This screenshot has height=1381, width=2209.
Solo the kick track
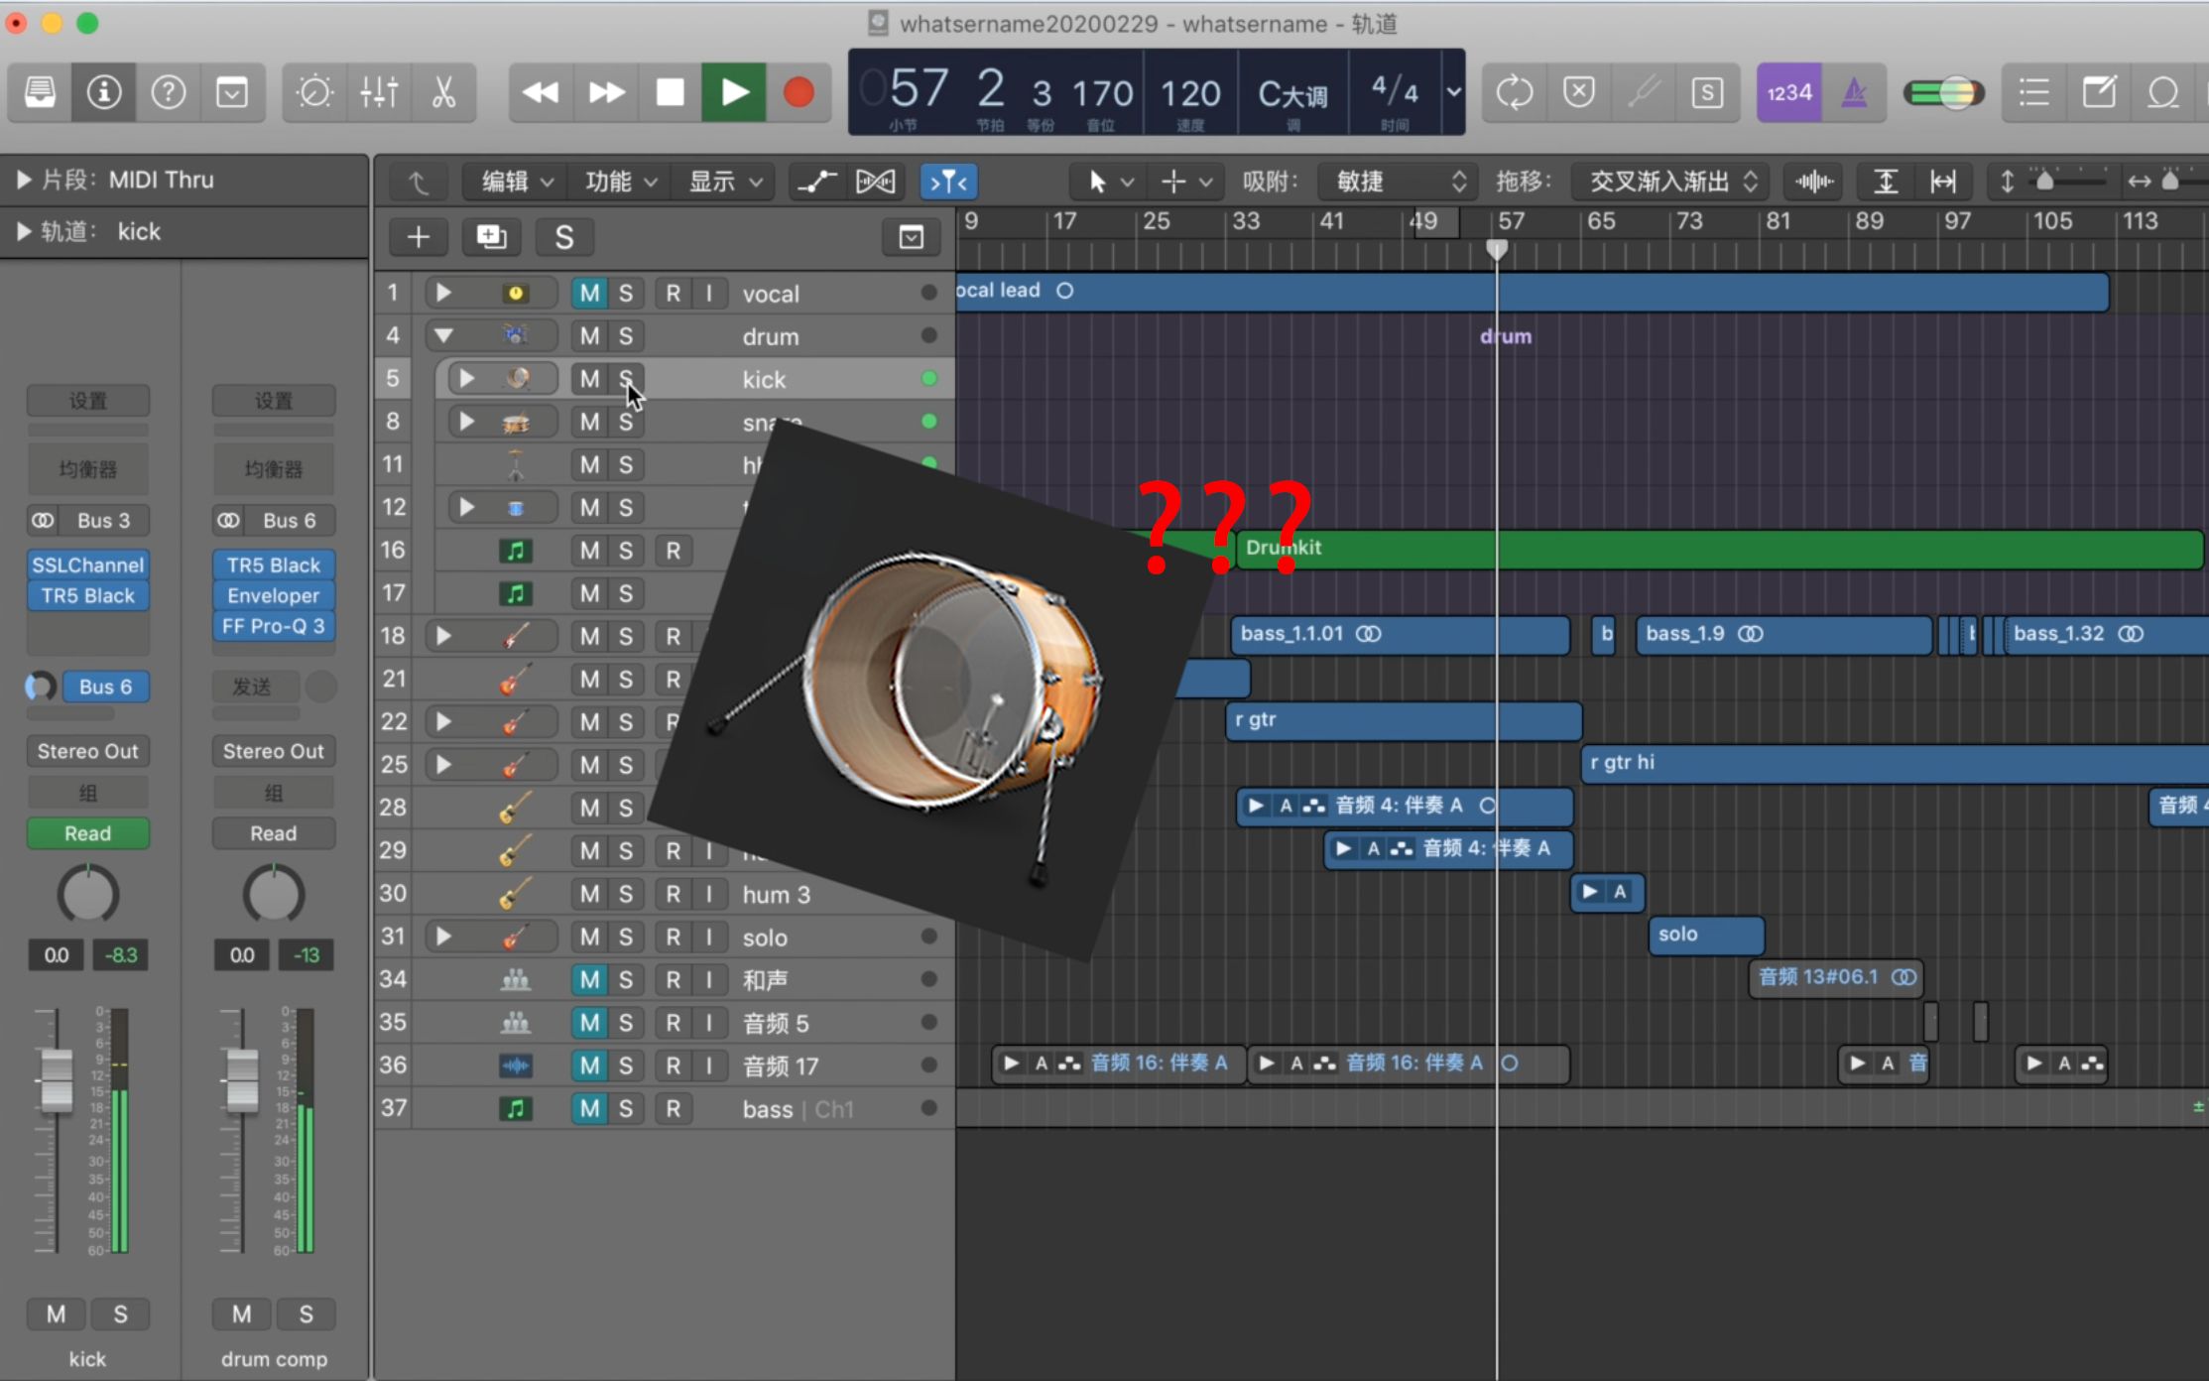click(625, 378)
